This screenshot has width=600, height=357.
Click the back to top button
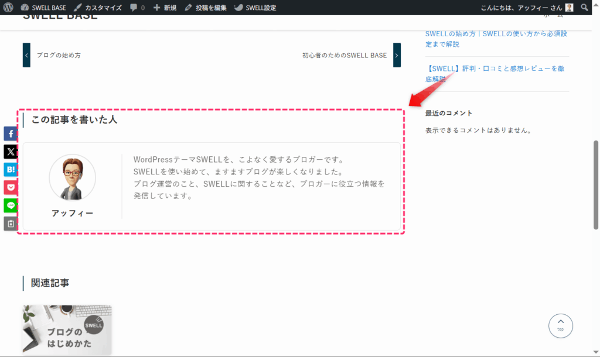click(x=561, y=326)
